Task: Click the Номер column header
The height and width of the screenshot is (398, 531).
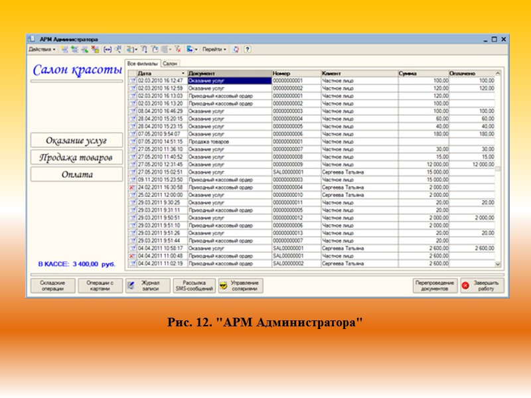Action: [x=296, y=73]
